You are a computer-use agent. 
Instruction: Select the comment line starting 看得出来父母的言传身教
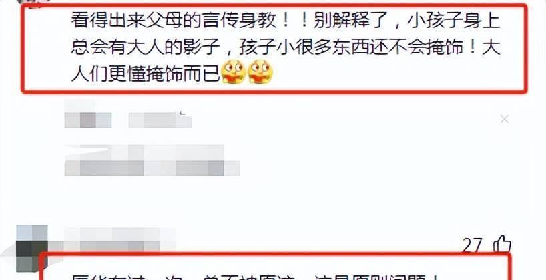click(286, 21)
